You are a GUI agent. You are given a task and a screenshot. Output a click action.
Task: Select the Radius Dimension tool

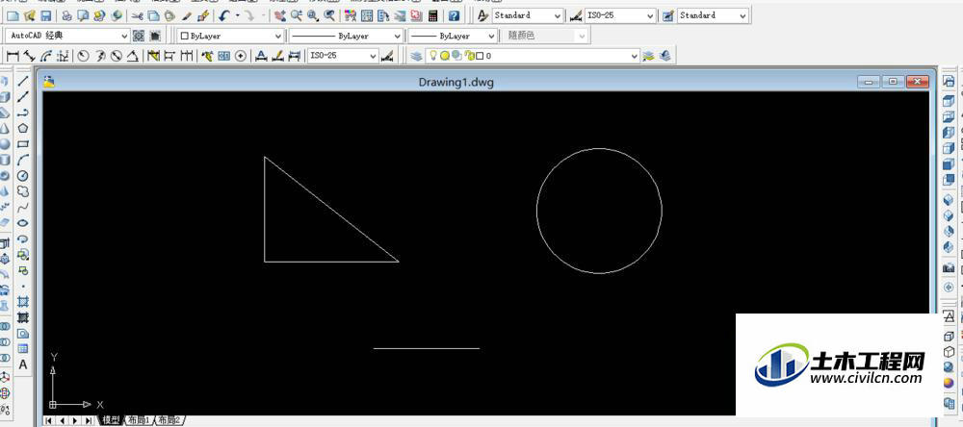tap(83, 56)
